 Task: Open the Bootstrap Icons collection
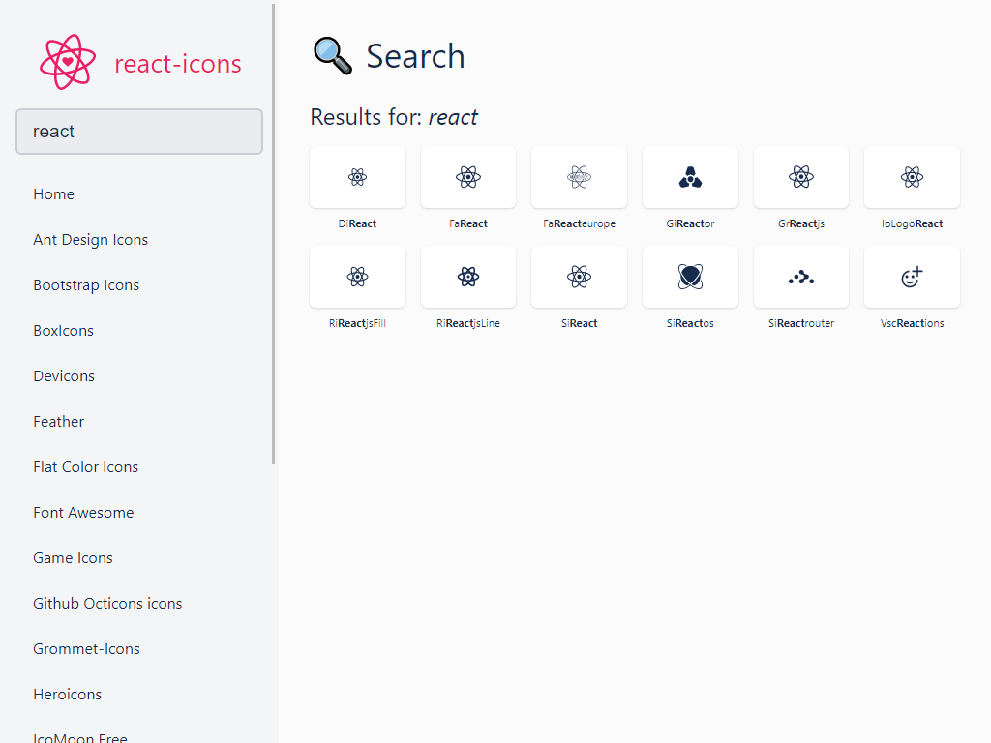pos(88,284)
